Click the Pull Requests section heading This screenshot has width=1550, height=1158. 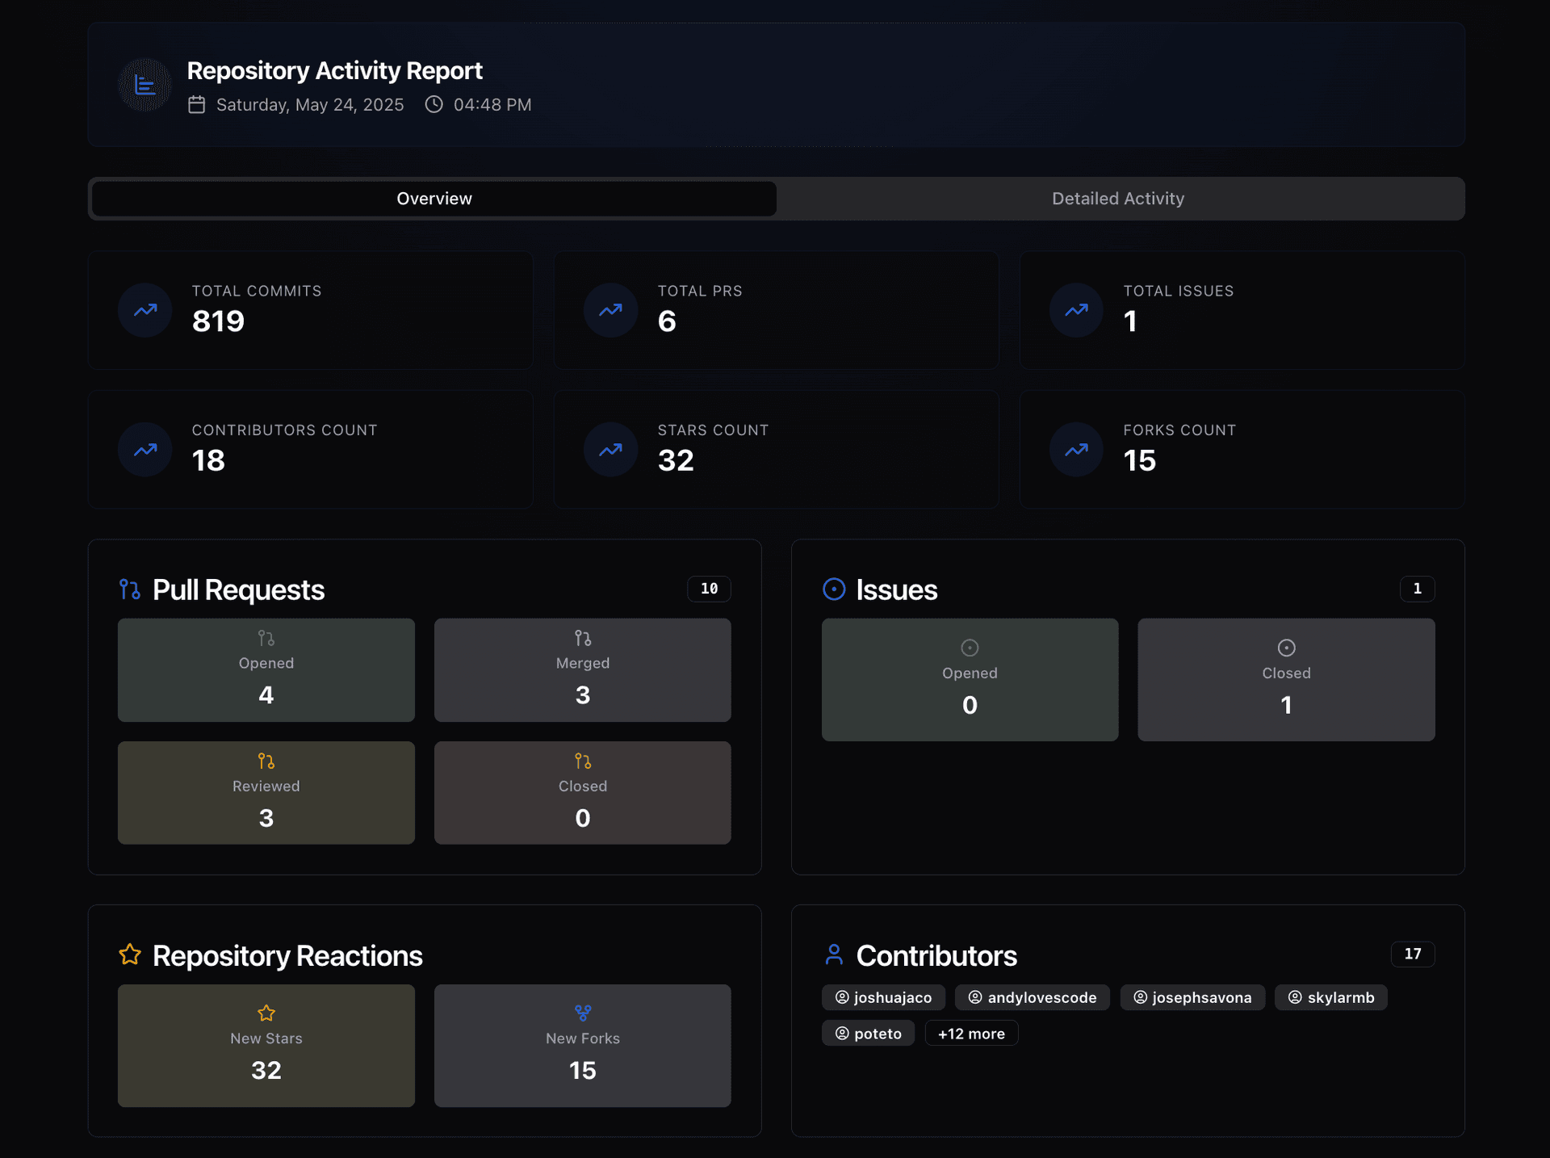pos(239,590)
